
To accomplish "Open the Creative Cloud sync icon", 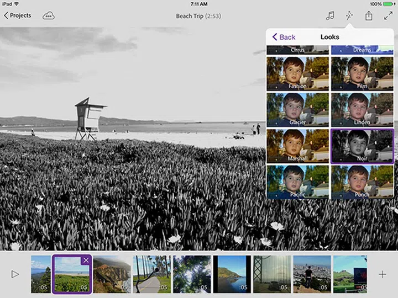I will click(49, 15).
